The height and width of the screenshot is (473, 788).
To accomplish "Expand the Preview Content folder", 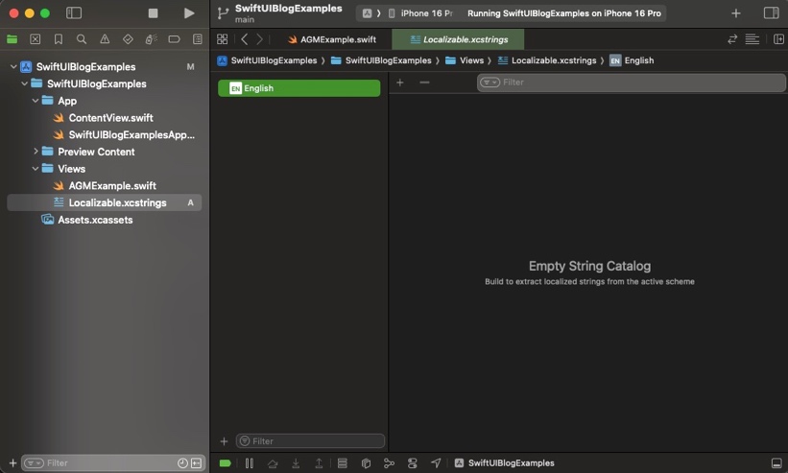I will click(x=36, y=152).
